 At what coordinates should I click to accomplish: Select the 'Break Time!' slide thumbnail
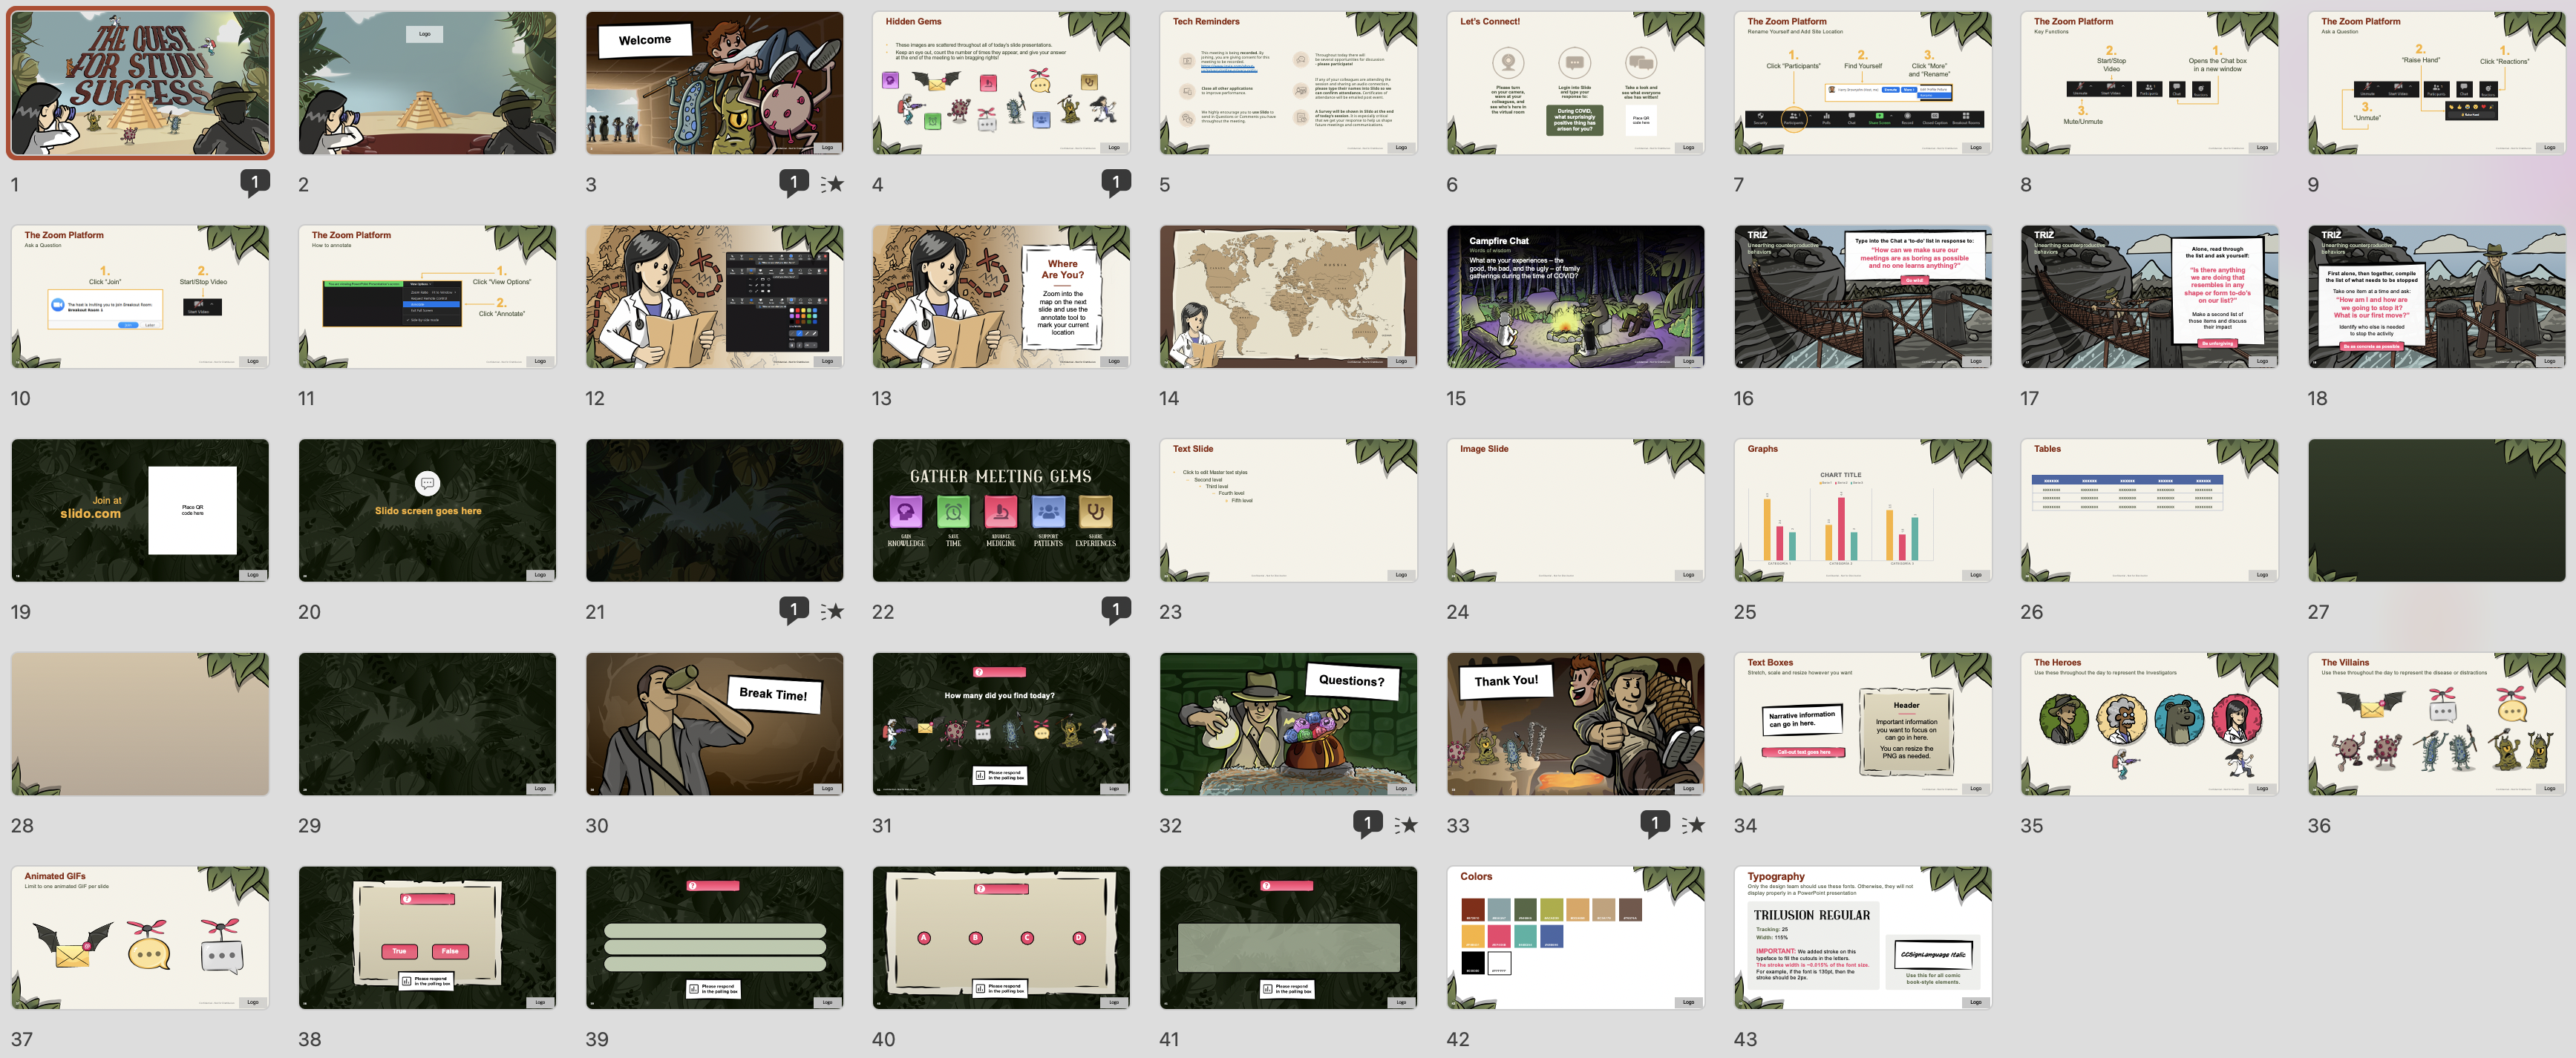pyautogui.click(x=714, y=724)
